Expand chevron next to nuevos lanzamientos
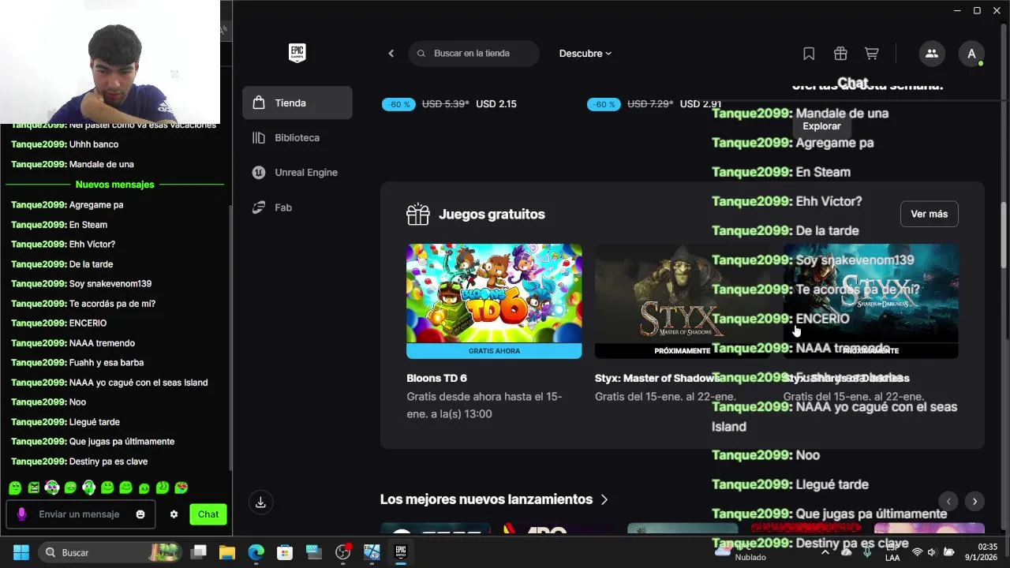Viewport: 1010px width, 568px height. tap(604, 499)
